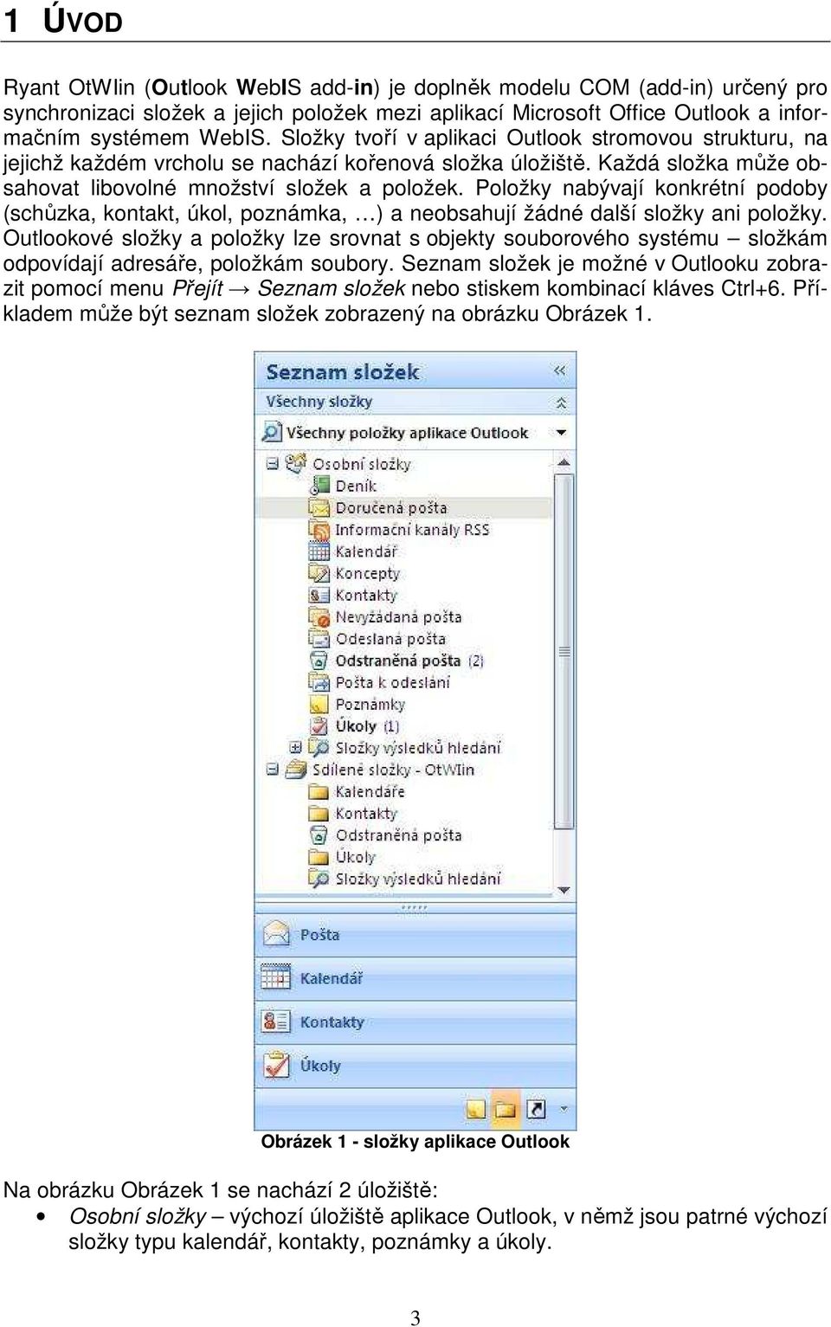Select the Koncepty folder label
Viewport: 831px width, 1327px height.
(x=367, y=574)
